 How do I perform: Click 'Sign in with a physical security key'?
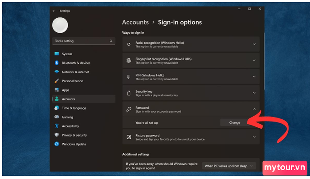[157, 95]
